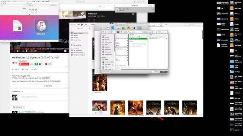Select Genres in iTunes sidebar
Image resolution: width=243 pixels, height=136 pixels.
click(x=76, y=38)
